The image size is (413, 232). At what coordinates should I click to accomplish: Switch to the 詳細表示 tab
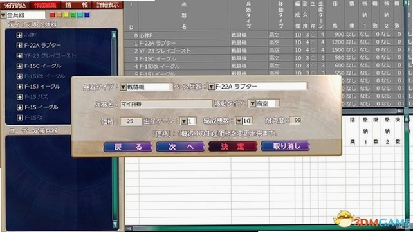(107, 5)
